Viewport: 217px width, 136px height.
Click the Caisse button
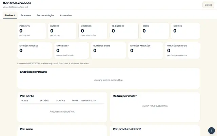(x=208, y=5)
